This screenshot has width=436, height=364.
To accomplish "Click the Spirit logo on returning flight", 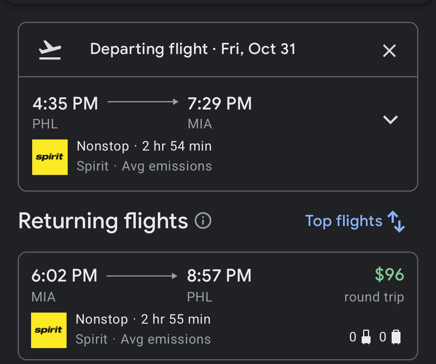I will click(x=49, y=330).
